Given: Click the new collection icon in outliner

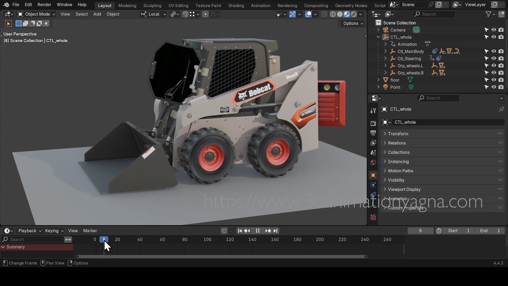Looking at the screenshot, I should point(501,14).
